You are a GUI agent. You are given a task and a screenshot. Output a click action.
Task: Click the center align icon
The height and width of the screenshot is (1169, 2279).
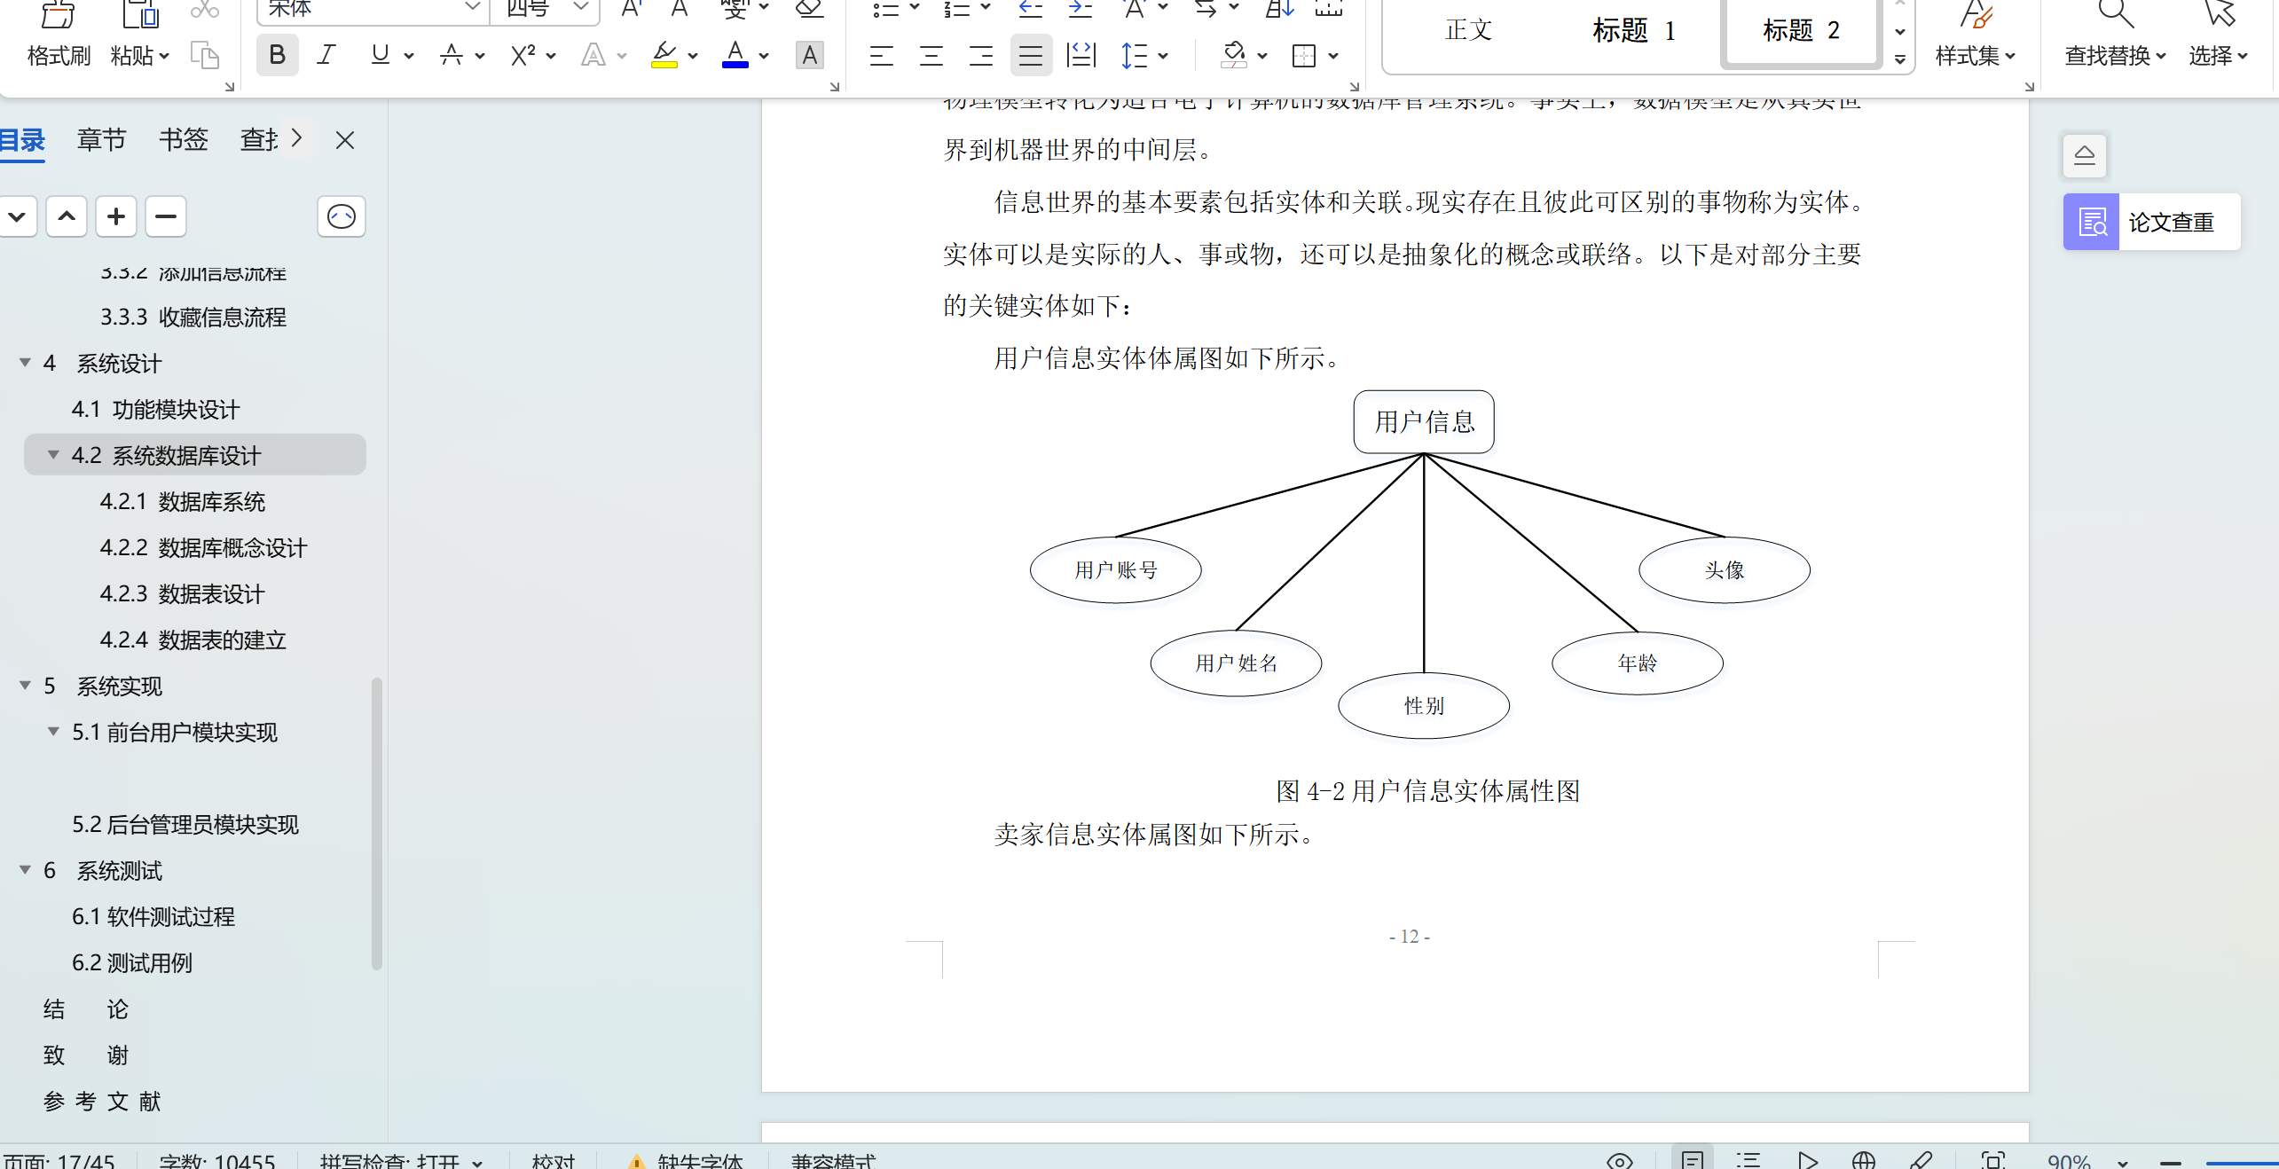coord(931,56)
